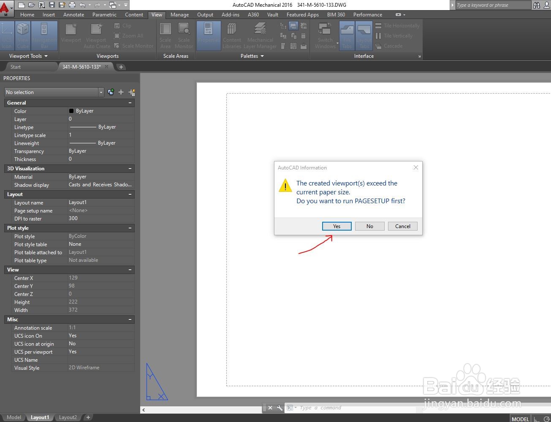Expand Palettes panel dropdown
551x422 pixels.
(x=252, y=56)
